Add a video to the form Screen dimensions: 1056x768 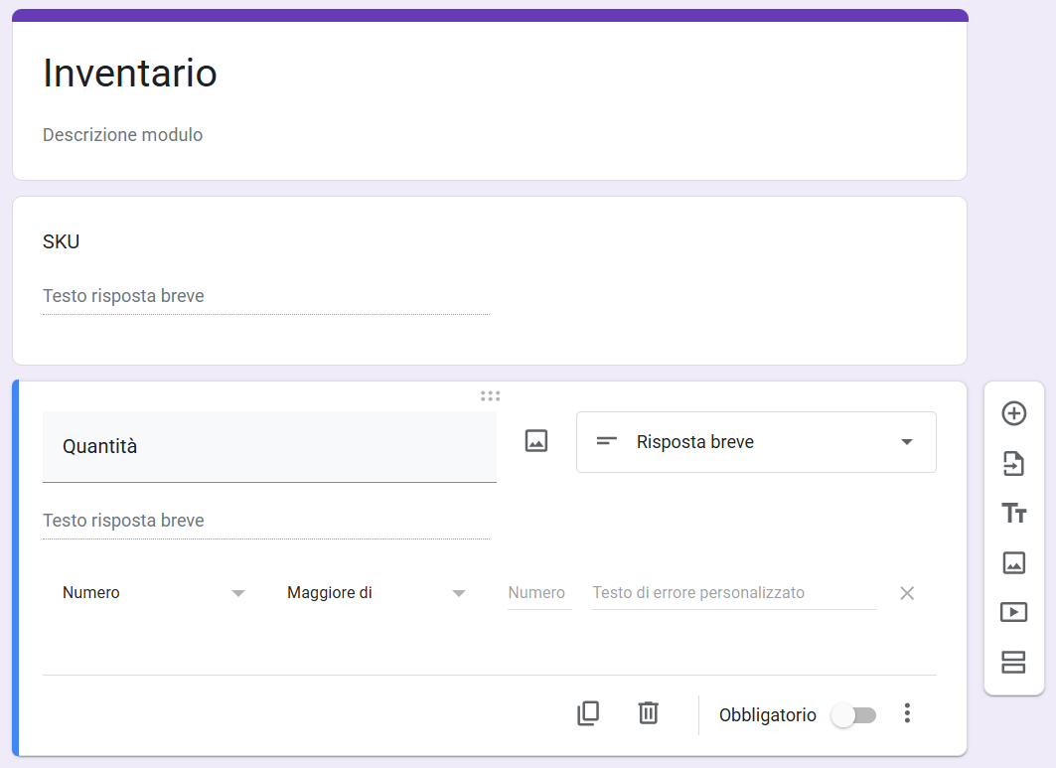tap(1013, 612)
